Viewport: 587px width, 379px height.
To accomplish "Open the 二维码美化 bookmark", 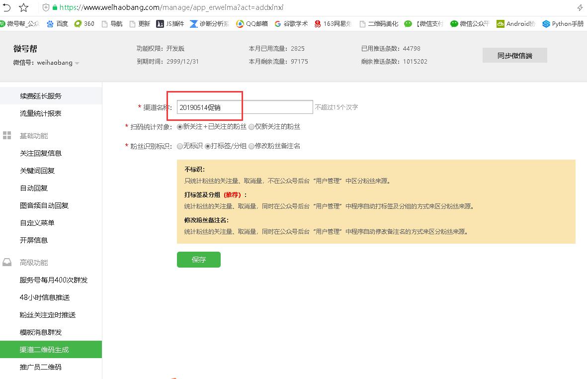I will (x=379, y=23).
